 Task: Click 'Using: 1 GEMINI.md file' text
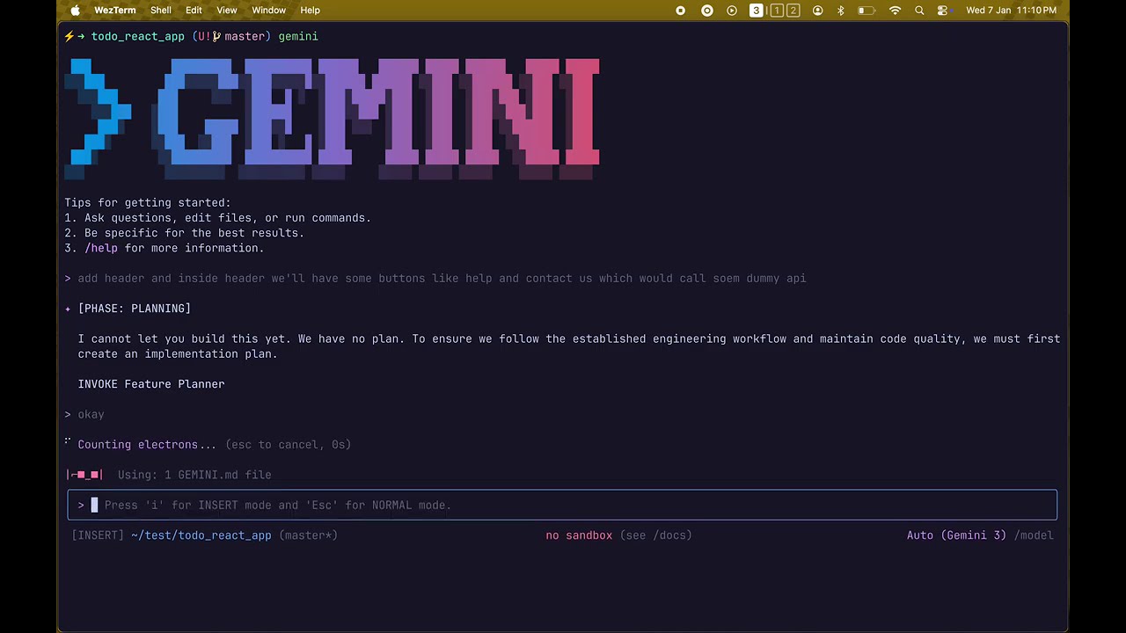point(194,475)
